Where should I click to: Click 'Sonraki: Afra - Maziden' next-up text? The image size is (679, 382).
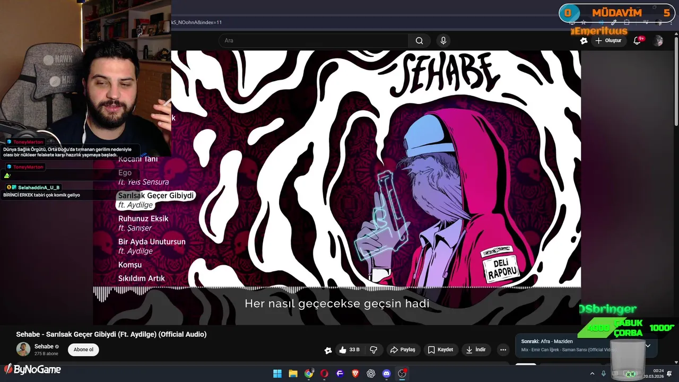click(547, 341)
